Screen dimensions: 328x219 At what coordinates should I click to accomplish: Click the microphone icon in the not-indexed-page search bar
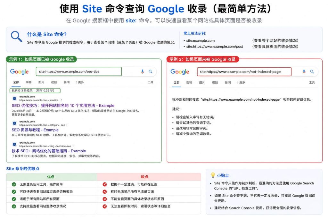[x=304, y=72]
